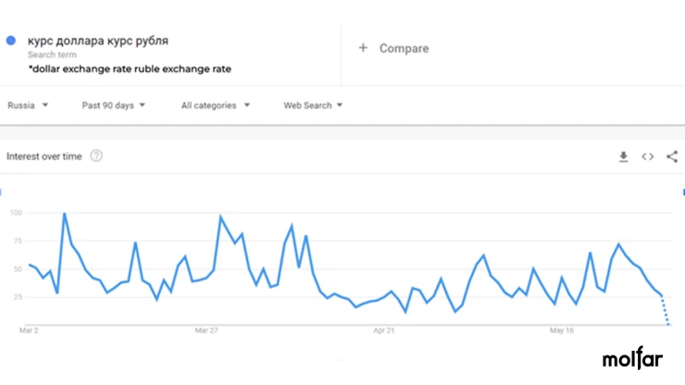
Task: Edit the курс доллара курс рубля search term
Action: pyautogui.click(x=98, y=41)
